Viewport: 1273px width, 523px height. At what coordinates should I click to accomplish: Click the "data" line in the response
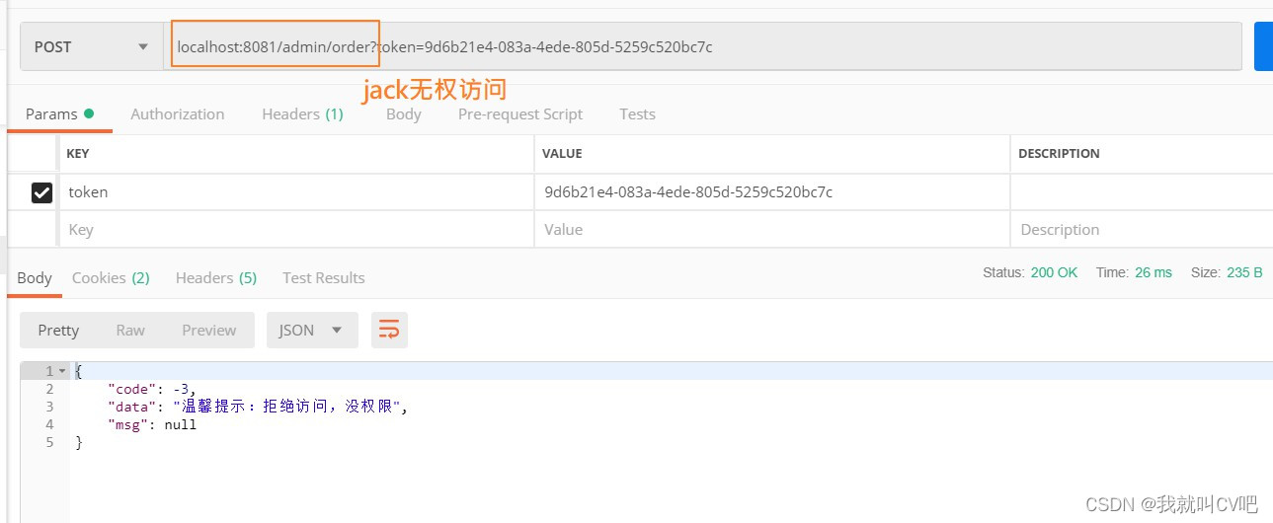click(x=257, y=407)
